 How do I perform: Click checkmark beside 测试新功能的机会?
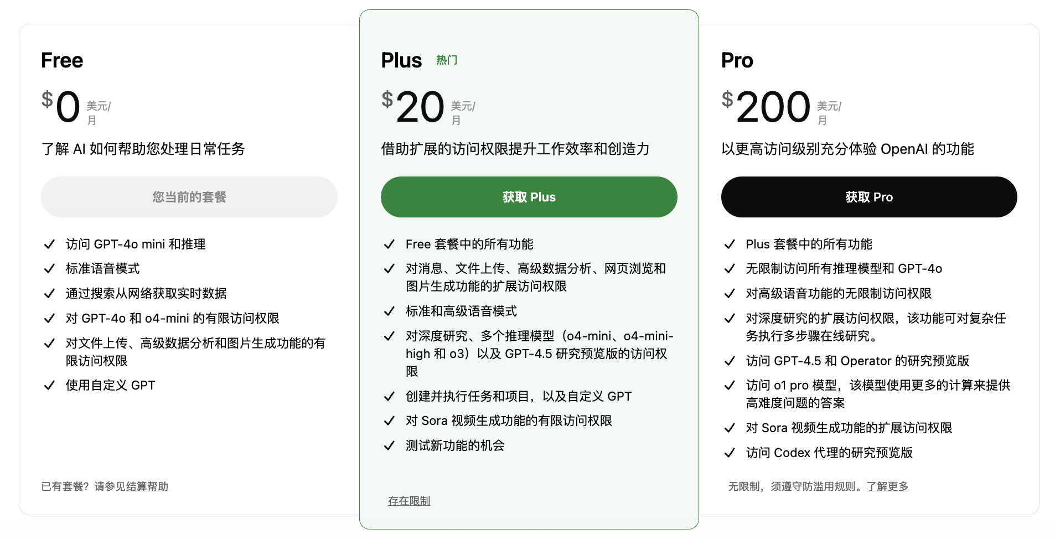[x=389, y=445]
